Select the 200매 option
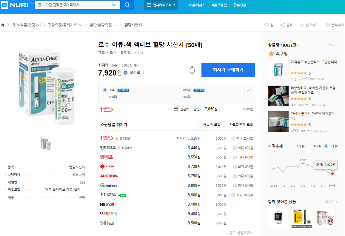 tap(179, 97)
